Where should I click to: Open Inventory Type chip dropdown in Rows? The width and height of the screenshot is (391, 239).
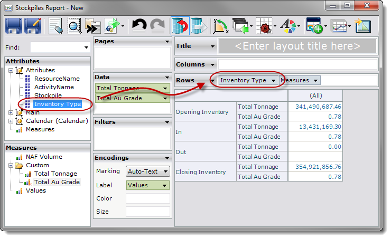pyautogui.click(x=273, y=80)
